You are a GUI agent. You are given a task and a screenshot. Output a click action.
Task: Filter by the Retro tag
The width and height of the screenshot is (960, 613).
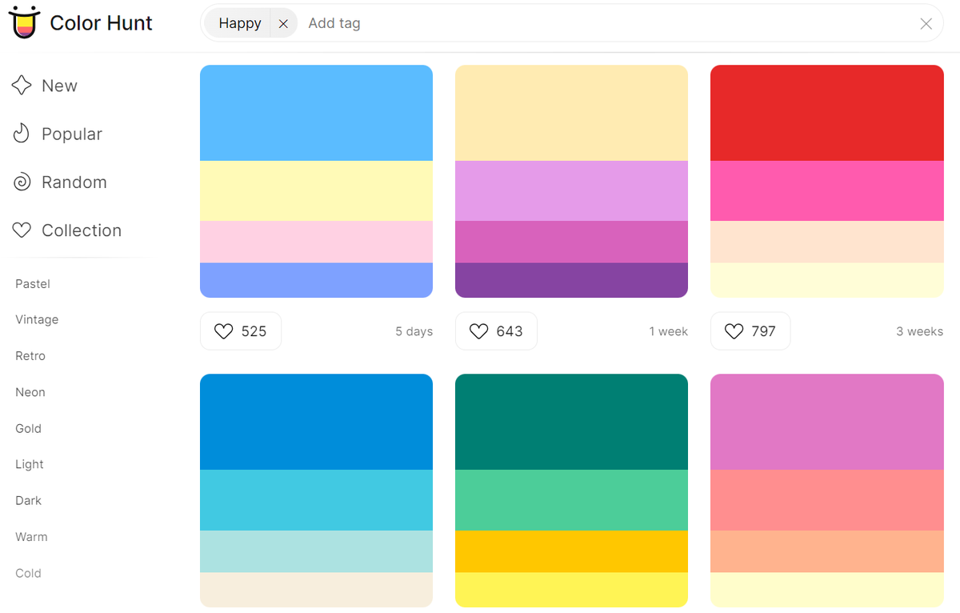click(x=30, y=355)
